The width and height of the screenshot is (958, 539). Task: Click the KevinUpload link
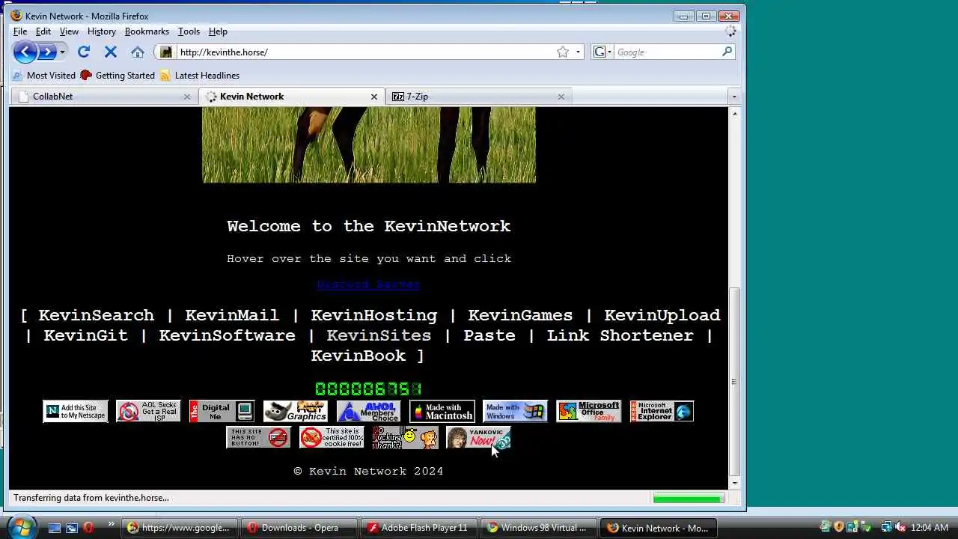(x=662, y=315)
